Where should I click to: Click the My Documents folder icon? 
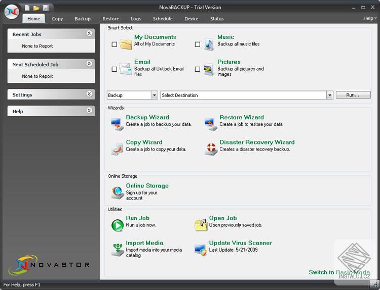click(x=126, y=44)
